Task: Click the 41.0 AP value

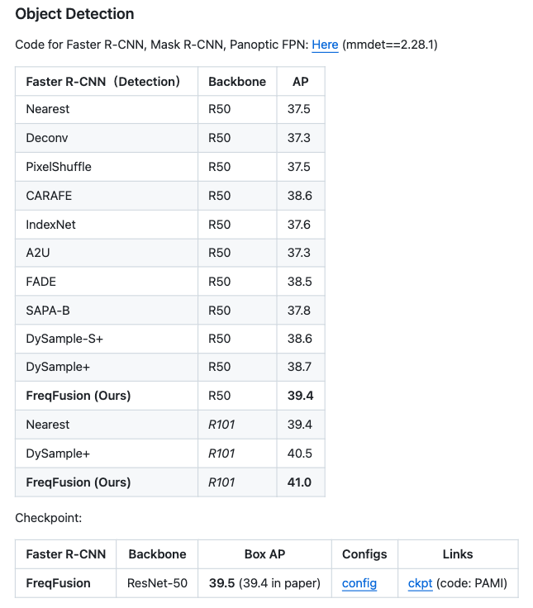Action: (x=299, y=482)
